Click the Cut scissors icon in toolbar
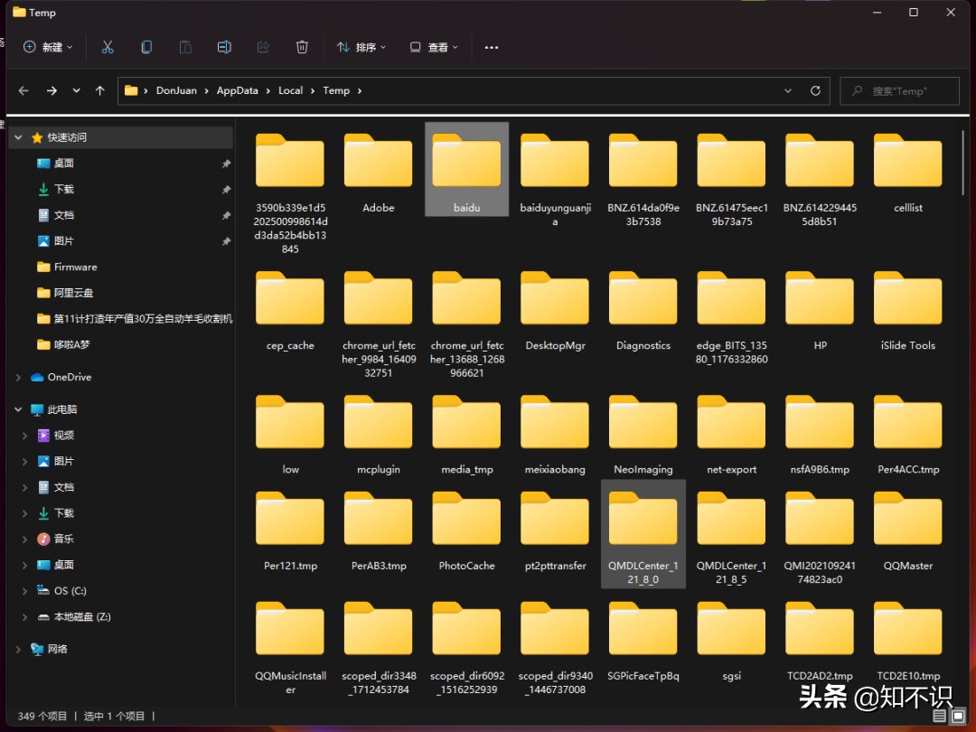 [108, 47]
